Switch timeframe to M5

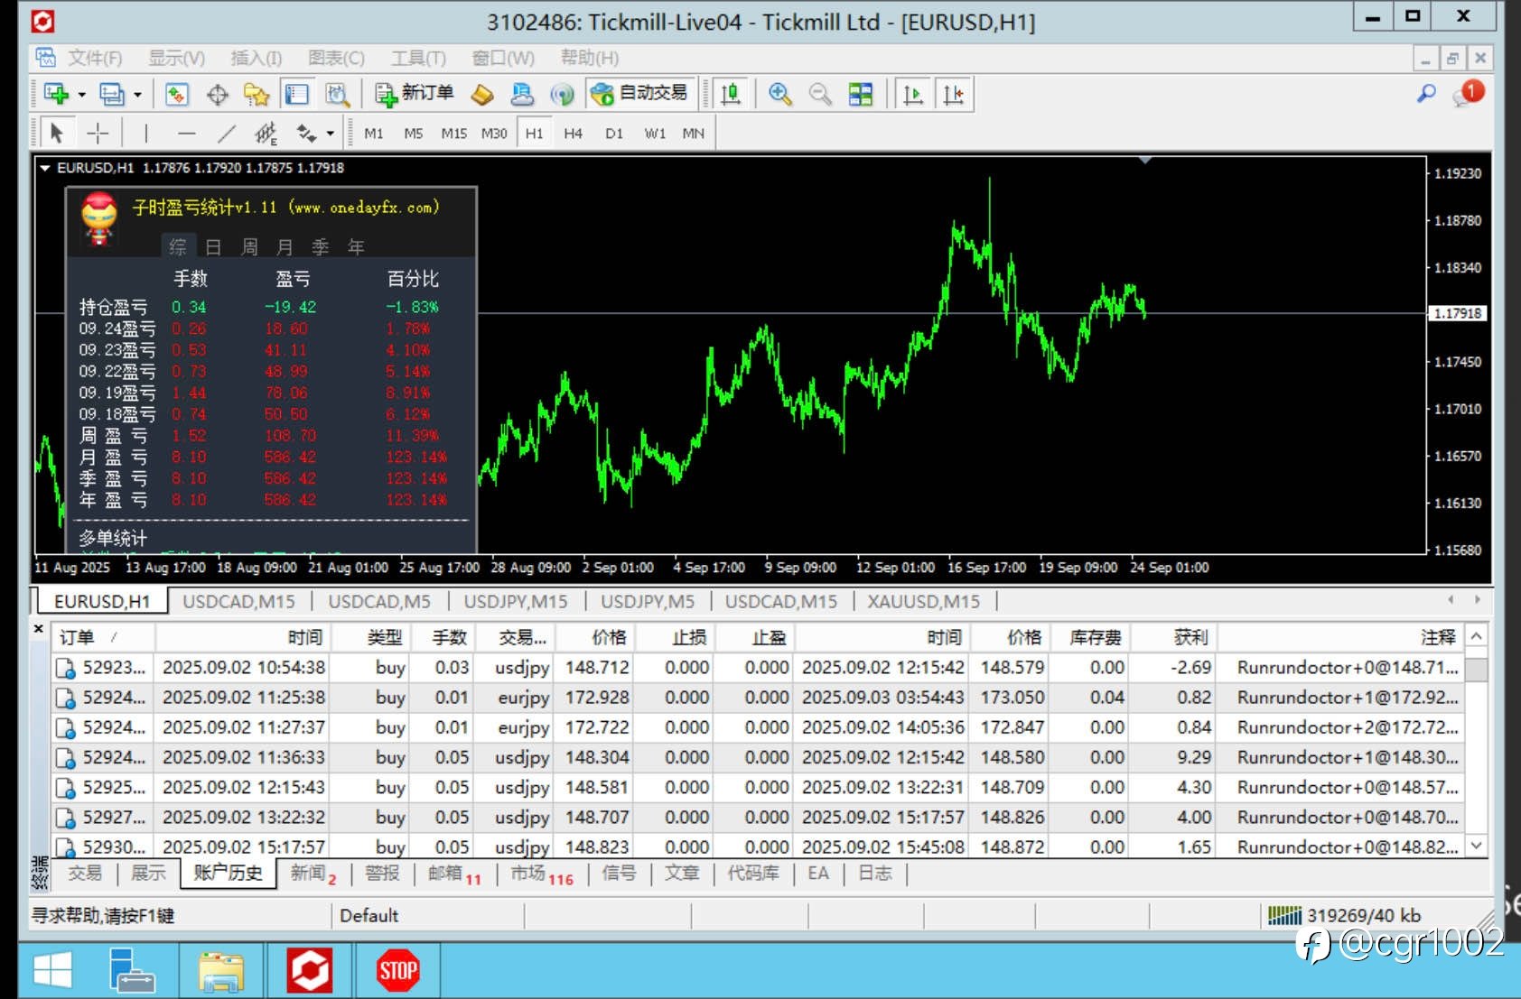click(414, 134)
